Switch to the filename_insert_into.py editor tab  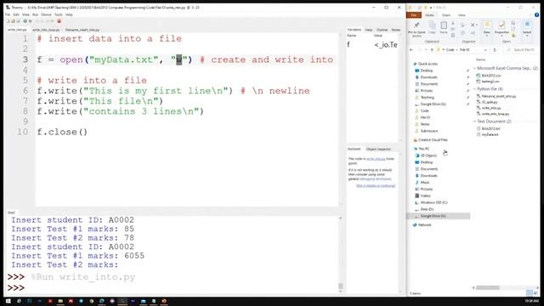click(82, 30)
